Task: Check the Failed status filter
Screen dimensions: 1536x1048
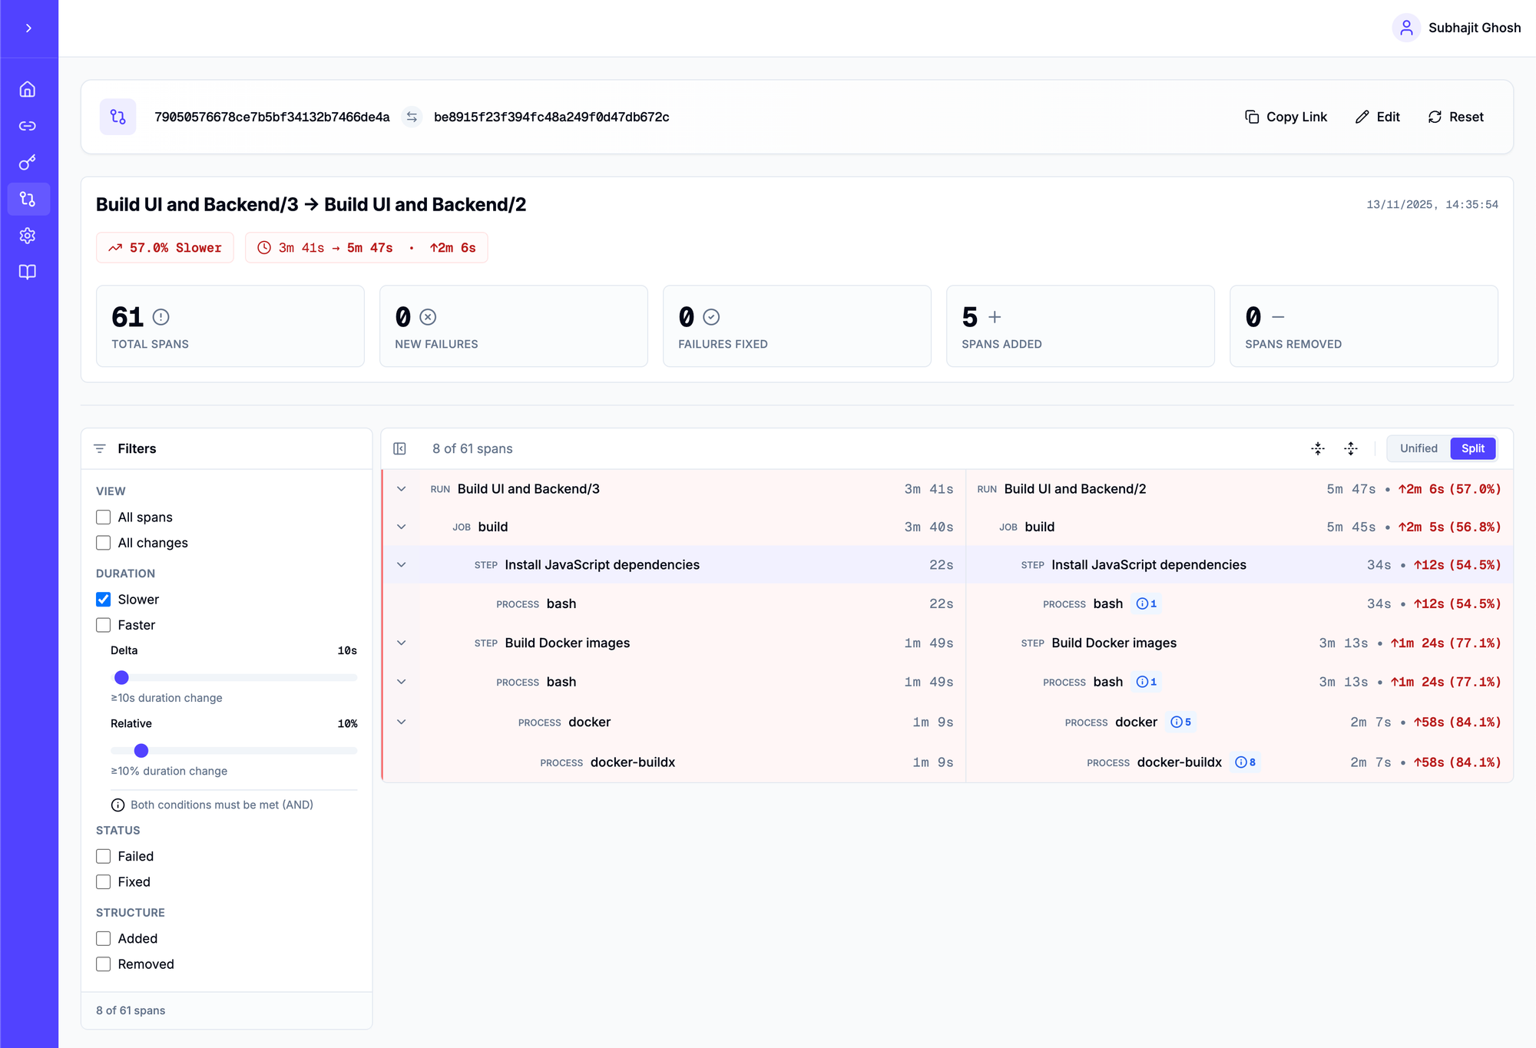Action: [104, 856]
